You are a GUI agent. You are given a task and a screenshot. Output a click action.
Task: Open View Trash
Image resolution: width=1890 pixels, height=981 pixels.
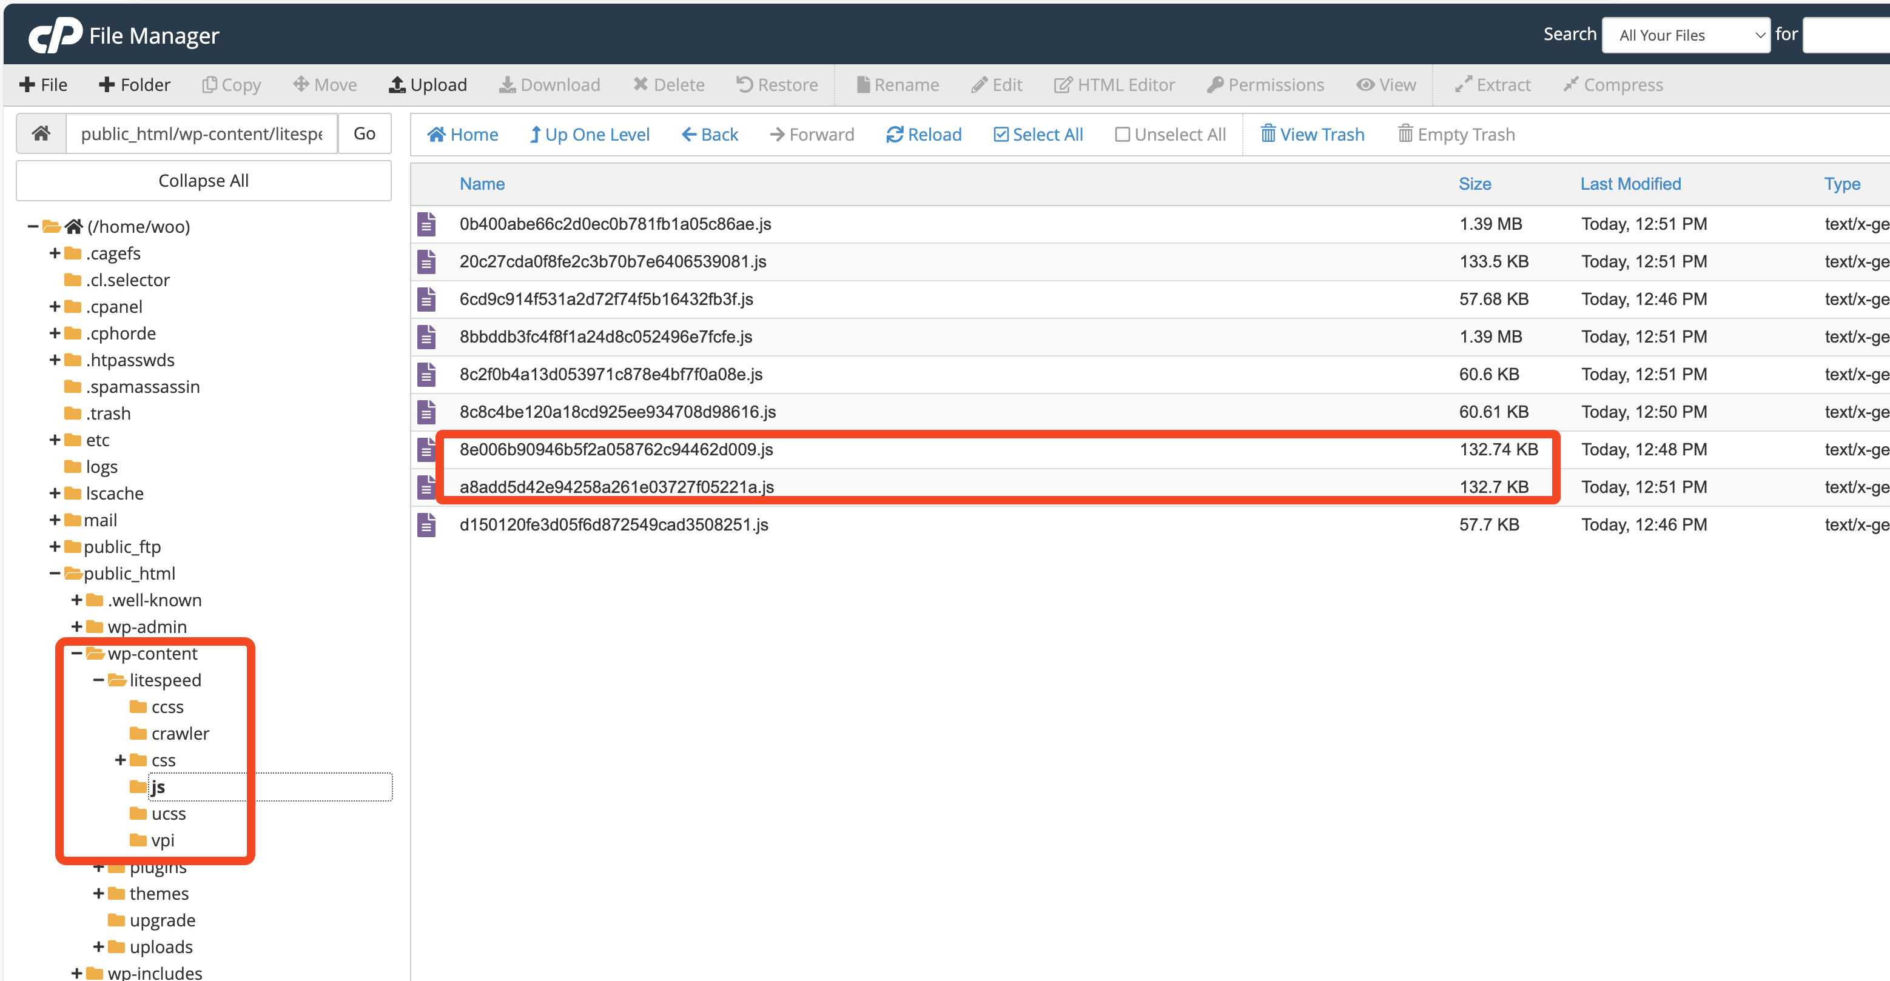[1313, 135]
